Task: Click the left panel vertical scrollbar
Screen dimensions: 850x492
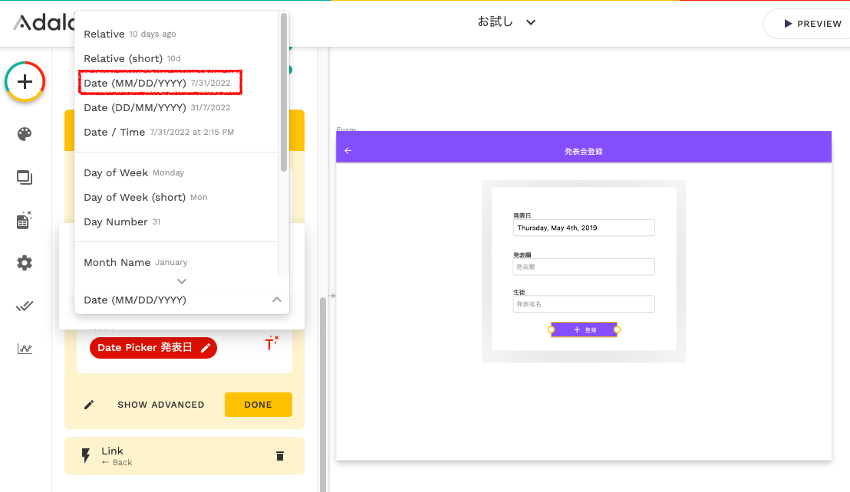Action: 322,394
